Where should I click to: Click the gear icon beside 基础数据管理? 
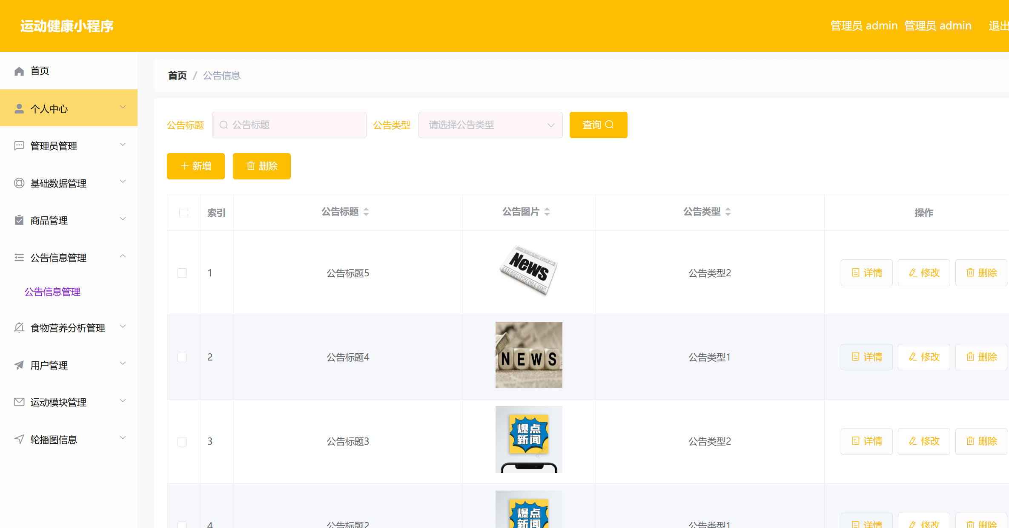19,183
